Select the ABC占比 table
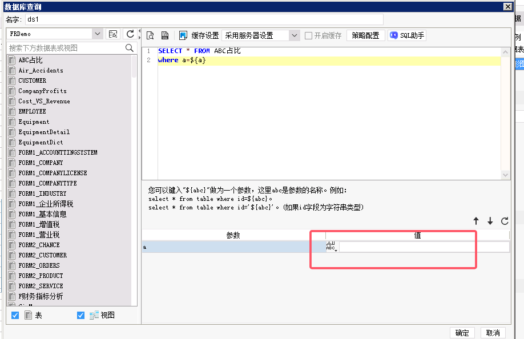524x339 pixels. point(70,60)
